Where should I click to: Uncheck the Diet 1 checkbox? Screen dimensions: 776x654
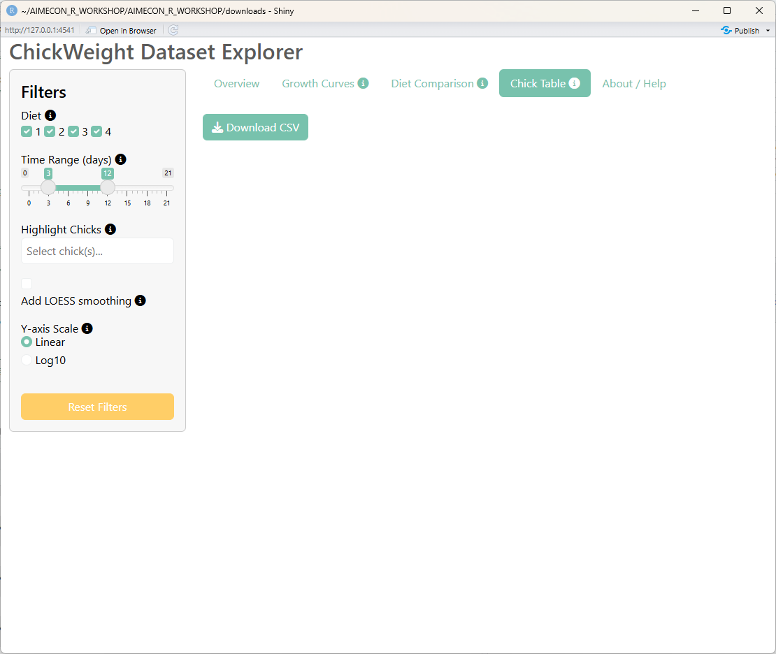[x=27, y=131]
